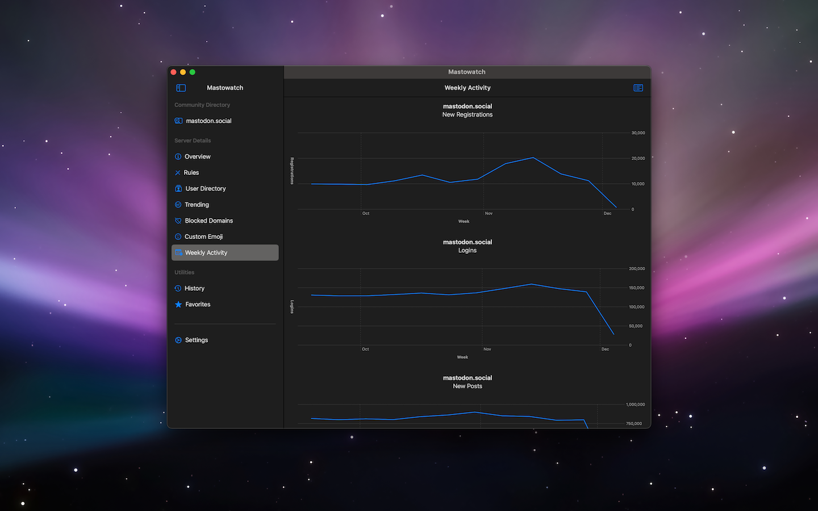Click the Rules cross icon
The image size is (818, 511).
[x=178, y=173]
